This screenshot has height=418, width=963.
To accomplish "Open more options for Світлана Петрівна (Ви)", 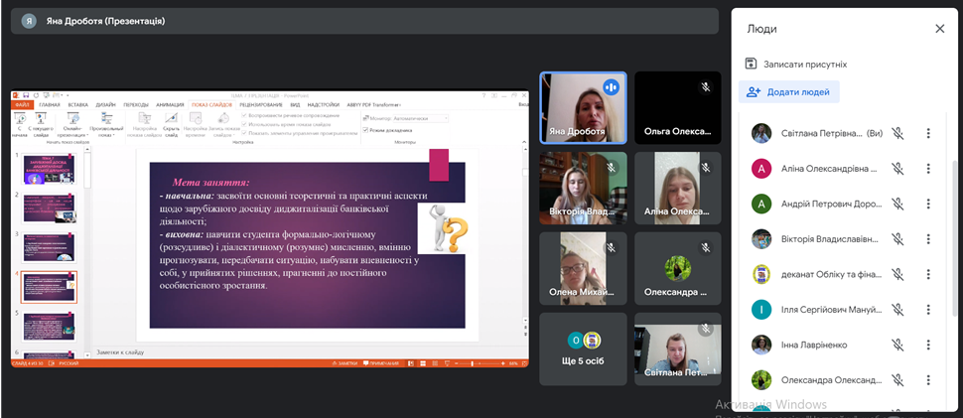I will (928, 133).
